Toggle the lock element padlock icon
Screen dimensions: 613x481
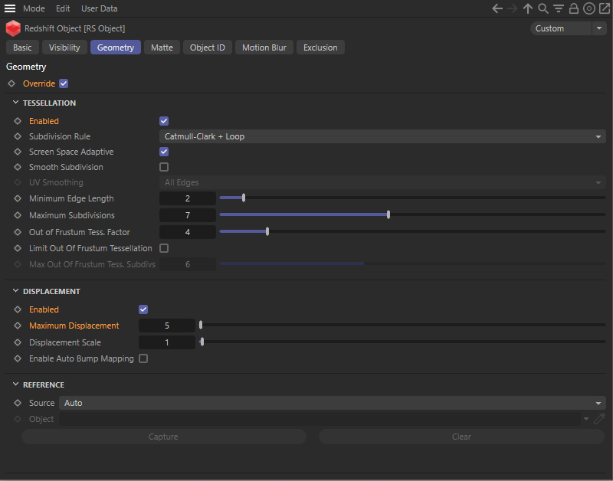574,8
